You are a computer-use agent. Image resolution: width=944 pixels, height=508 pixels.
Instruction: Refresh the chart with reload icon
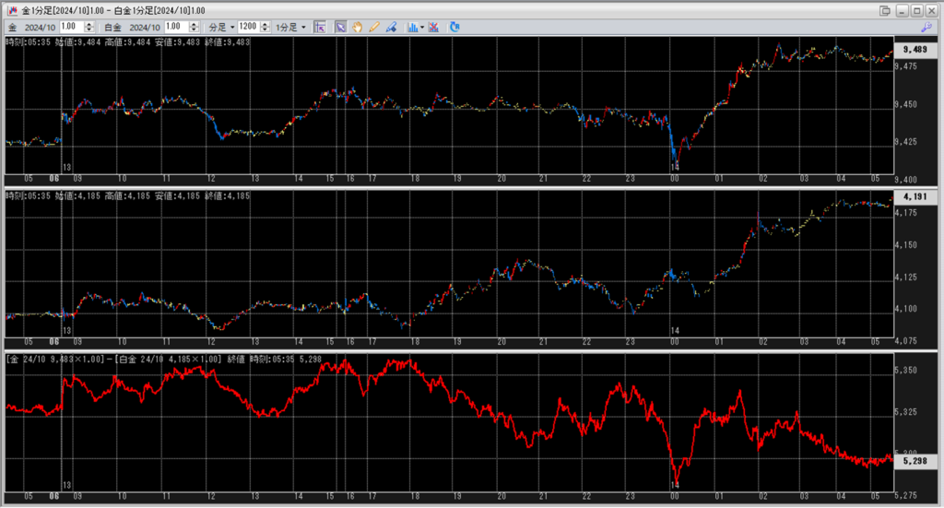[456, 27]
